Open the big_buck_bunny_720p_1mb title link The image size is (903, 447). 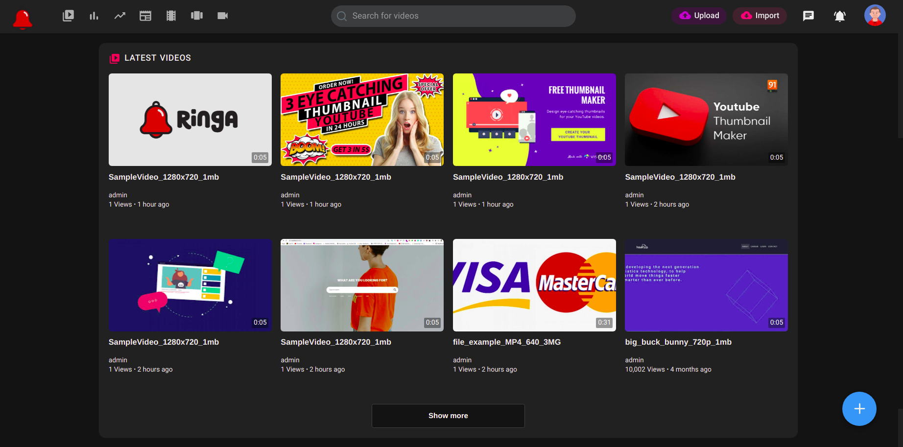(x=678, y=342)
